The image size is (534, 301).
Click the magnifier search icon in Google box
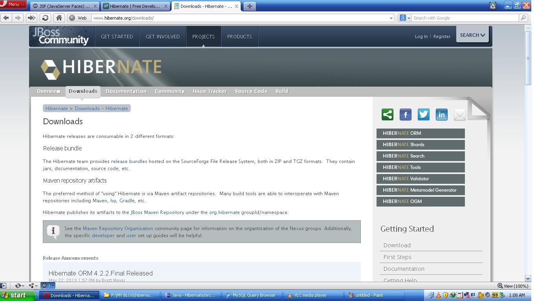pos(523,18)
